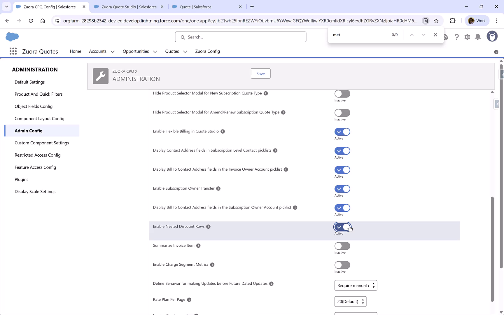The height and width of the screenshot is (315, 504).
Task: Open the notifications bell
Action: (x=477, y=37)
